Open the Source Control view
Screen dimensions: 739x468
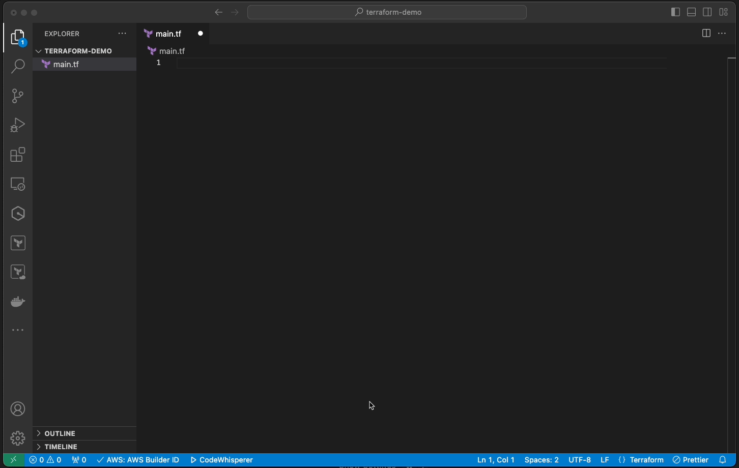click(18, 96)
